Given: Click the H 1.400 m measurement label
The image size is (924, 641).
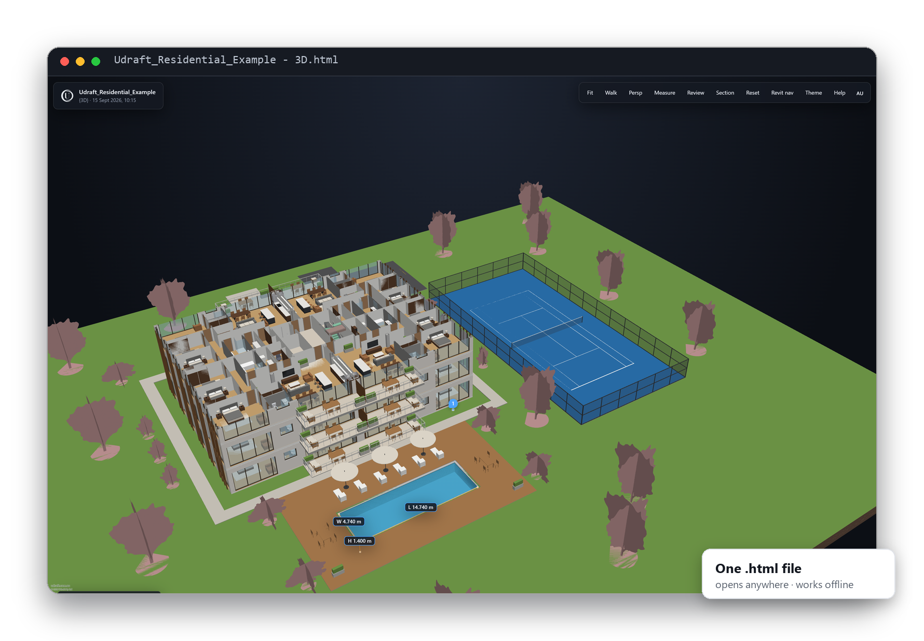Looking at the screenshot, I should click(x=360, y=541).
